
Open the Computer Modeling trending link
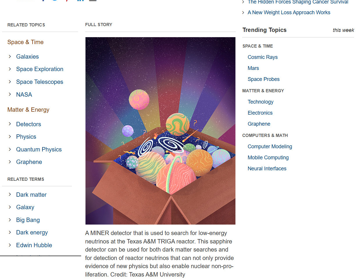click(x=270, y=147)
